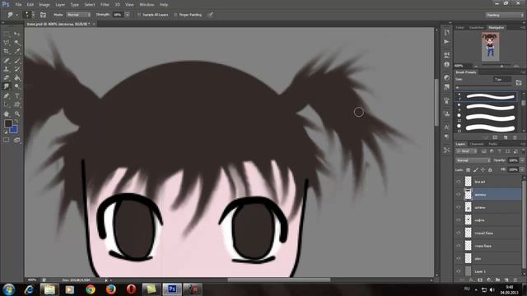Open the layer blend mode dropdown
Viewport: 527px width, 296px height.
click(473, 160)
